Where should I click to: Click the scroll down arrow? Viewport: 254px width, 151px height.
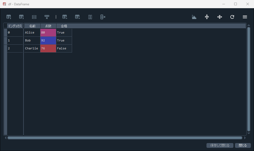[249, 133]
